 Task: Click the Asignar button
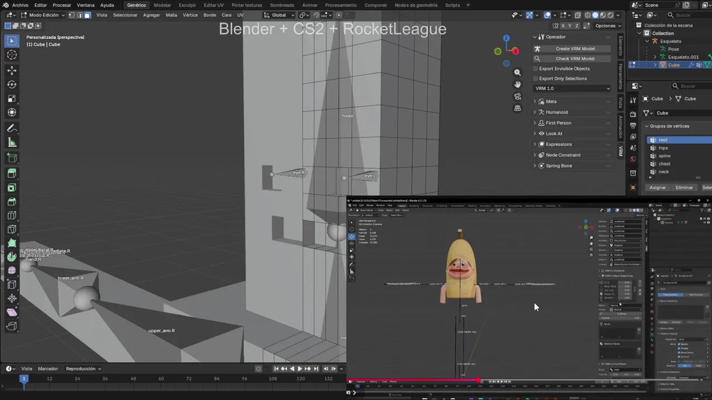tap(658, 187)
